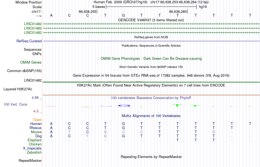The height and width of the screenshot is (167, 260).
Task: Select the Common dbSNP(155) track label
Action: pyautogui.click(x=24, y=71)
